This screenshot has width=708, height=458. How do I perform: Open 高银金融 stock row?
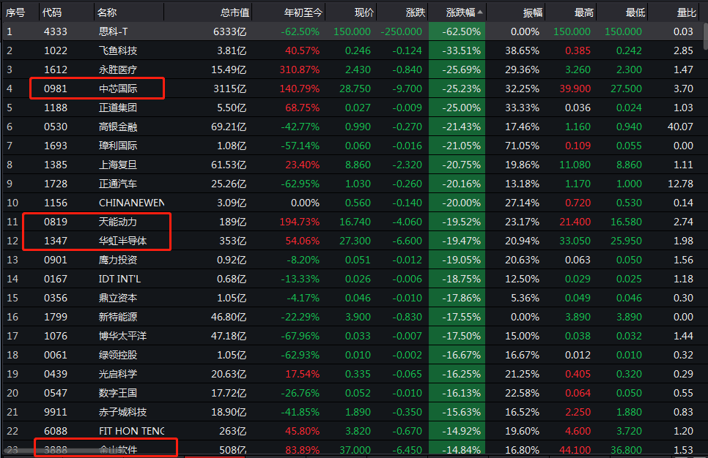pyautogui.click(x=354, y=127)
